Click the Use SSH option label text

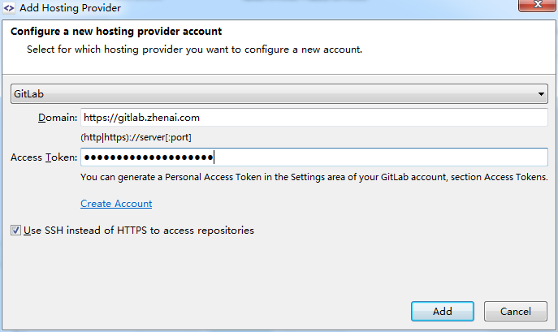(139, 231)
